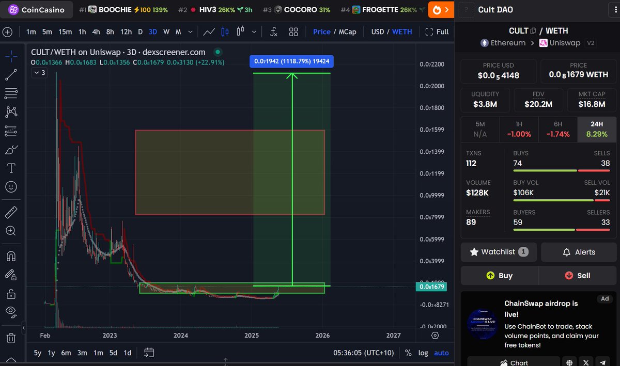Toggle log scale on price axis
The image size is (620, 366).
[x=423, y=353]
